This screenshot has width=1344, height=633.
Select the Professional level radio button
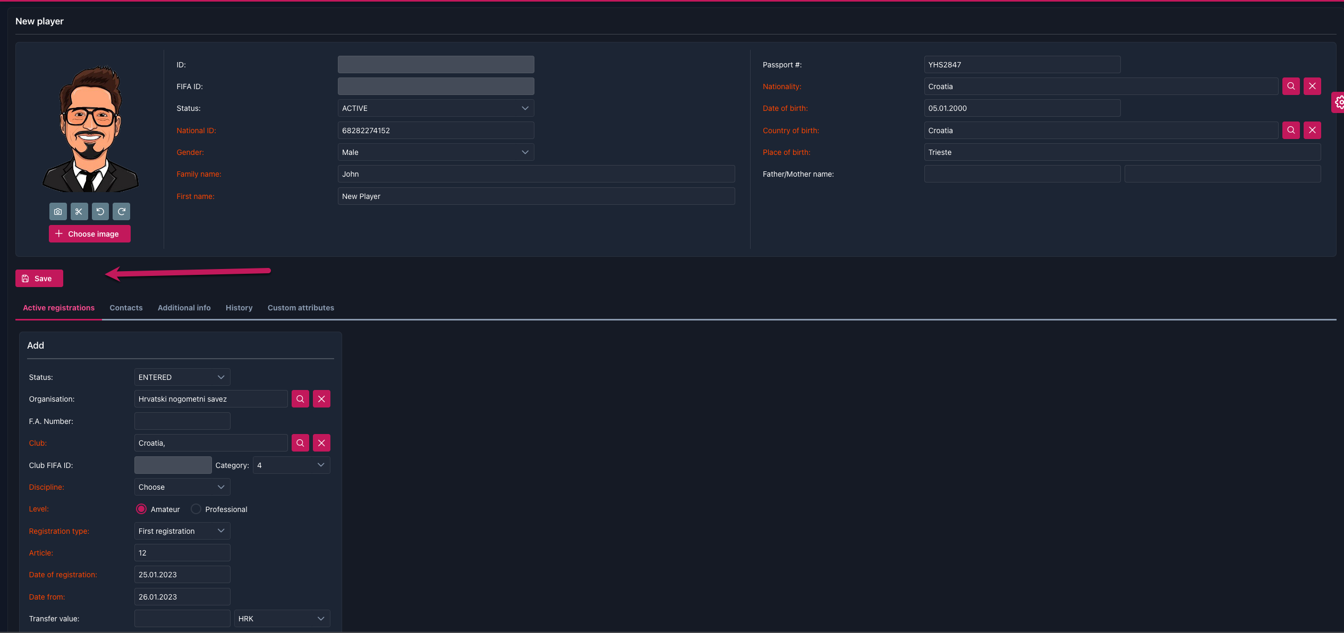pyautogui.click(x=196, y=509)
